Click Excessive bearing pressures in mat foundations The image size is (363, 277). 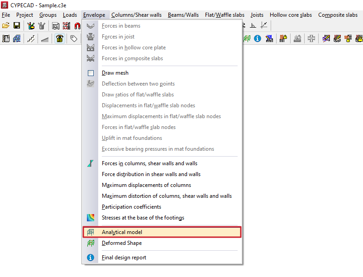[162, 149]
